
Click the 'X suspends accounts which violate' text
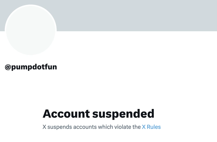pyautogui.click(x=92, y=127)
